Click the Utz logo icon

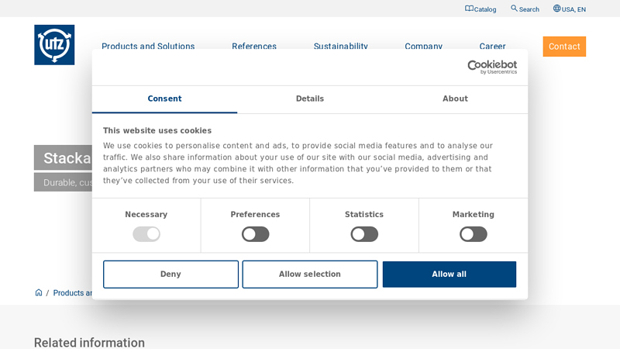(x=54, y=45)
